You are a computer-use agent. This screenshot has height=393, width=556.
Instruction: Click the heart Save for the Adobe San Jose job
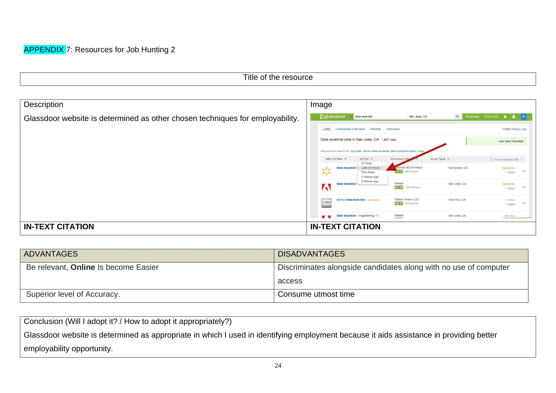click(510, 188)
